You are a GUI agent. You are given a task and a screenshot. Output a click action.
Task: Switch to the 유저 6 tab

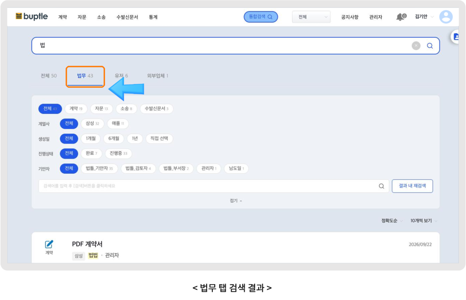click(x=121, y=76)
